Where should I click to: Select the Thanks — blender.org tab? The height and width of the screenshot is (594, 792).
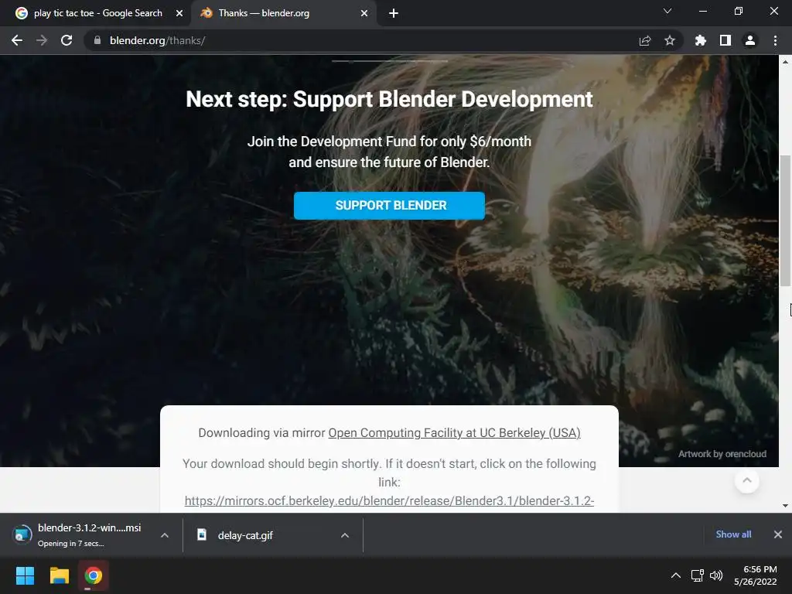click(284, 13)
